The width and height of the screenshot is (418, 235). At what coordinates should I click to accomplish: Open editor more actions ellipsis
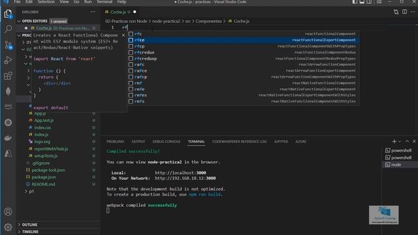pyautogui.click(x=413, y=12)
